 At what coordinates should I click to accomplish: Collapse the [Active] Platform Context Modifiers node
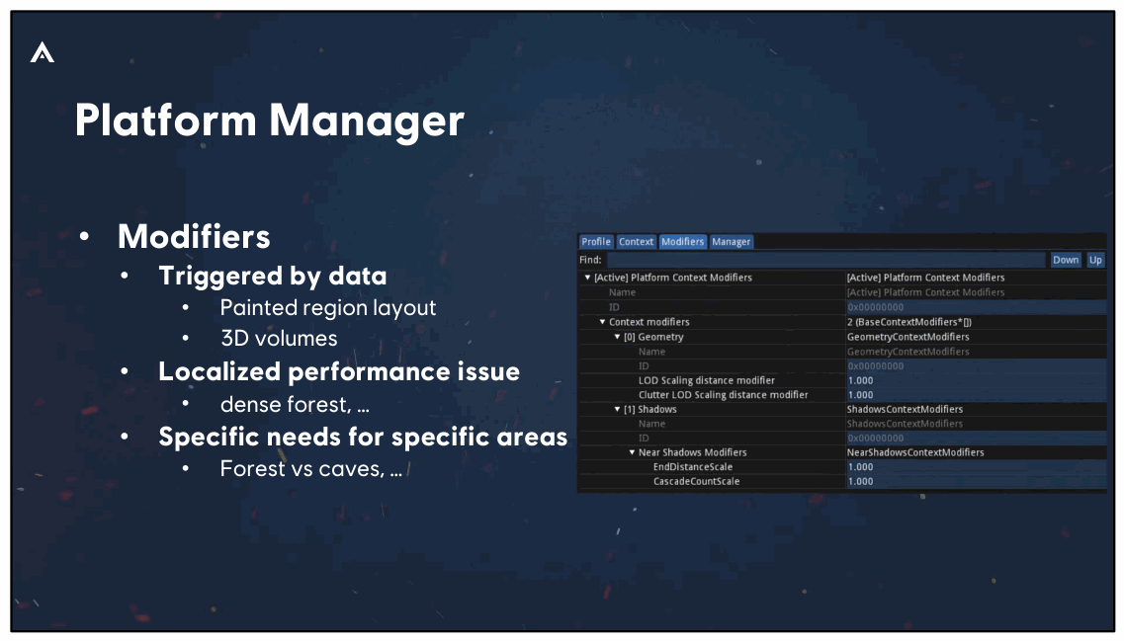click(588, 278)
